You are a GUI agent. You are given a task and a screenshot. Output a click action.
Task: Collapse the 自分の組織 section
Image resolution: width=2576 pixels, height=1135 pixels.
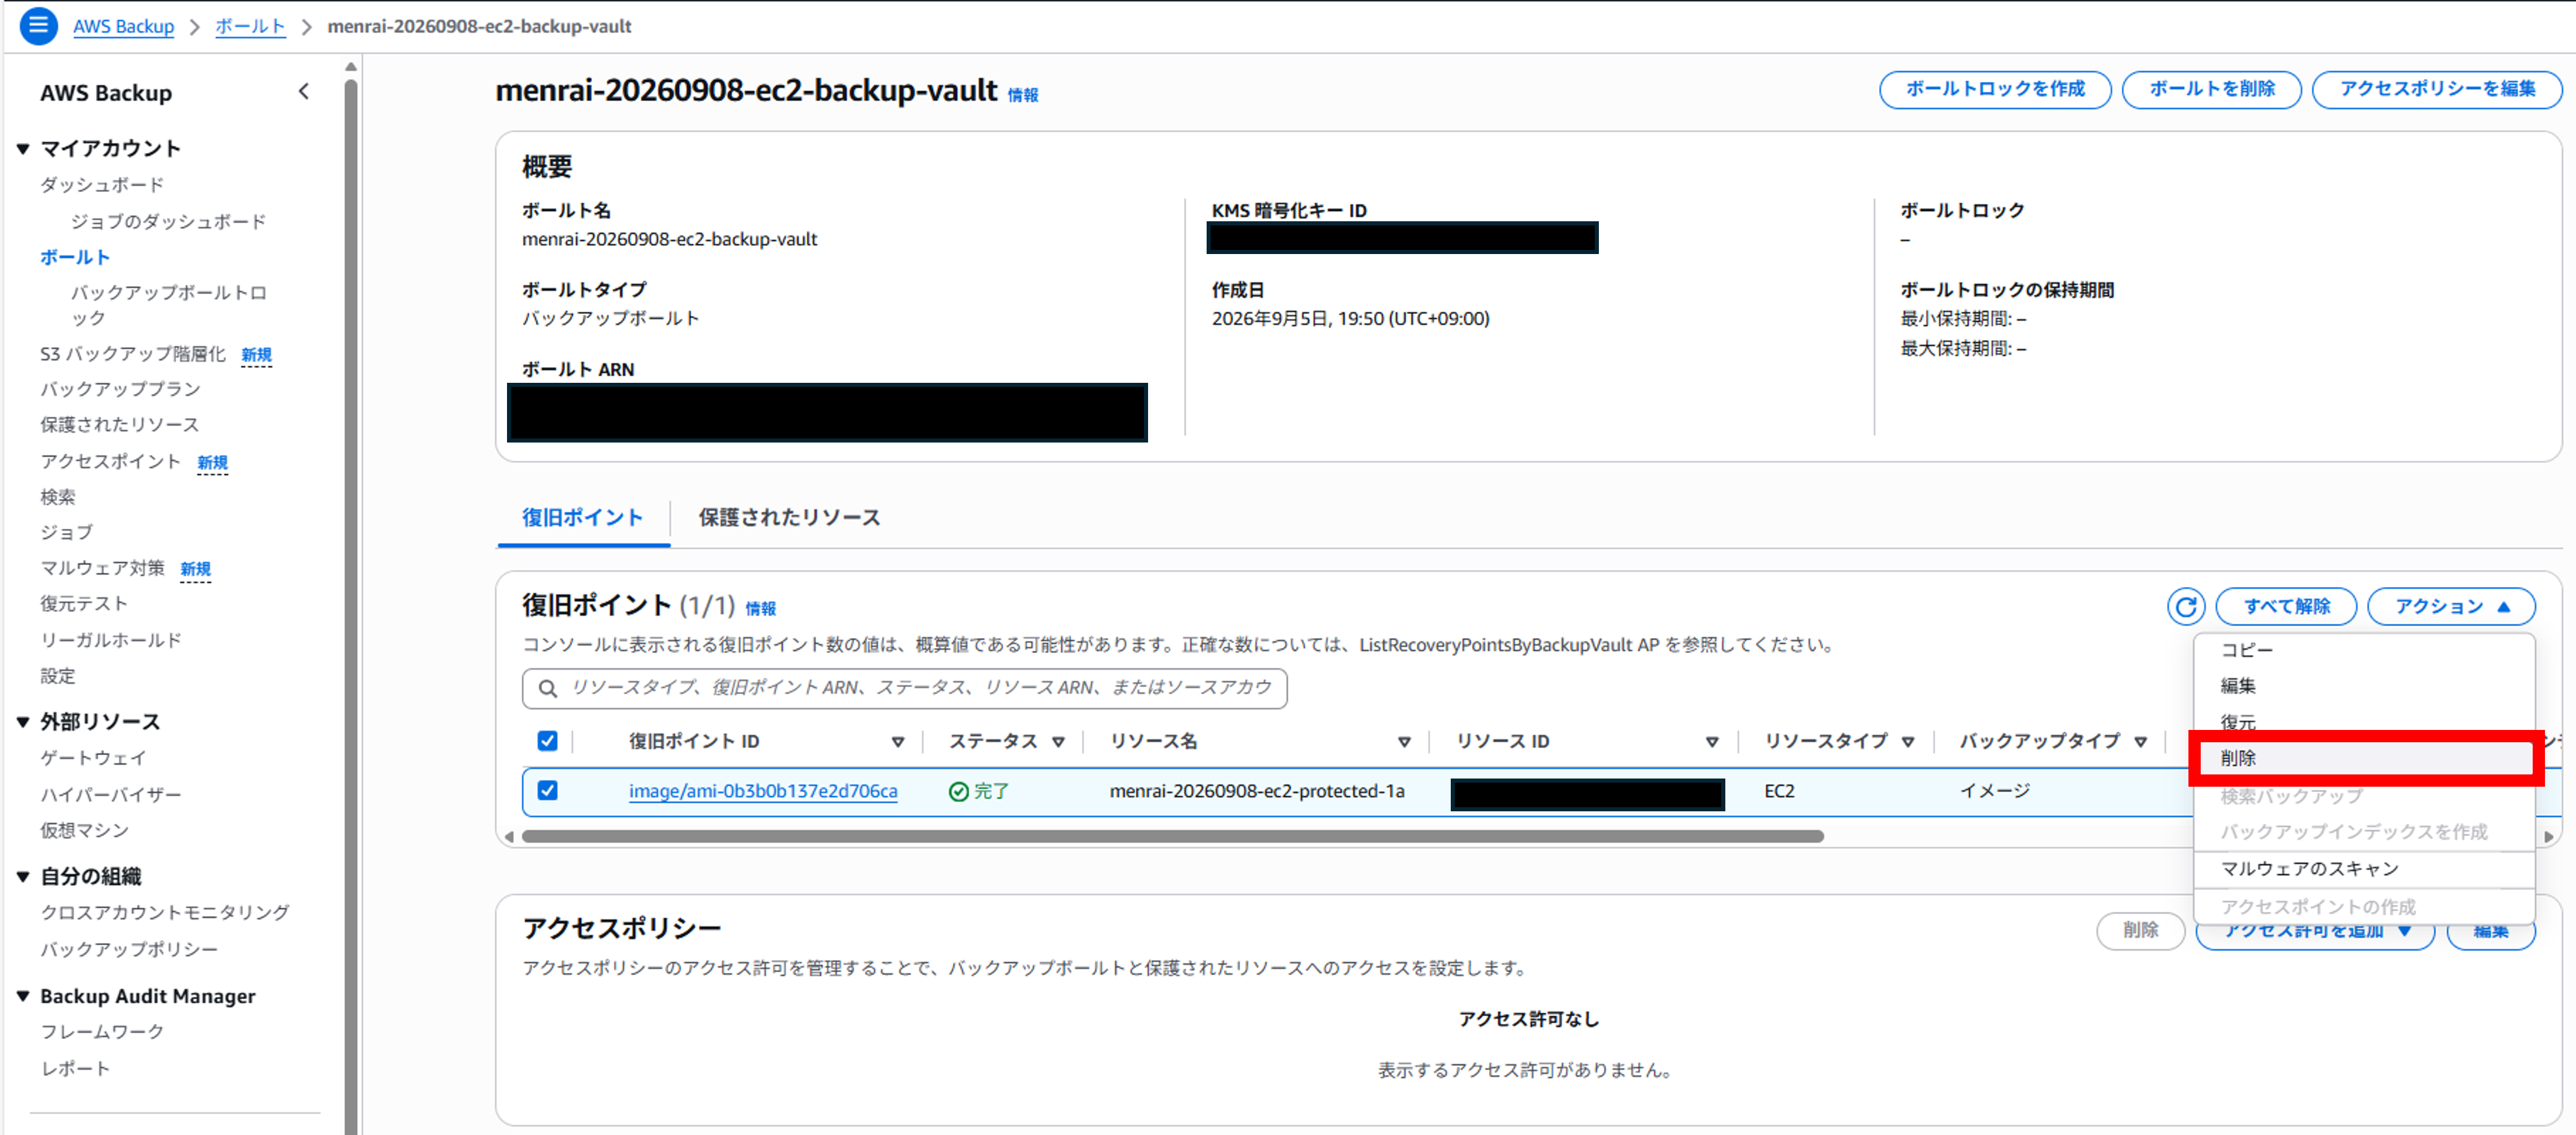point(23,877)
